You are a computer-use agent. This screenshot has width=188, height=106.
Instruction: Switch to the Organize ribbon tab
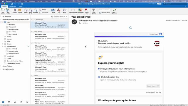pyautogui.click(x=13, y=6)
